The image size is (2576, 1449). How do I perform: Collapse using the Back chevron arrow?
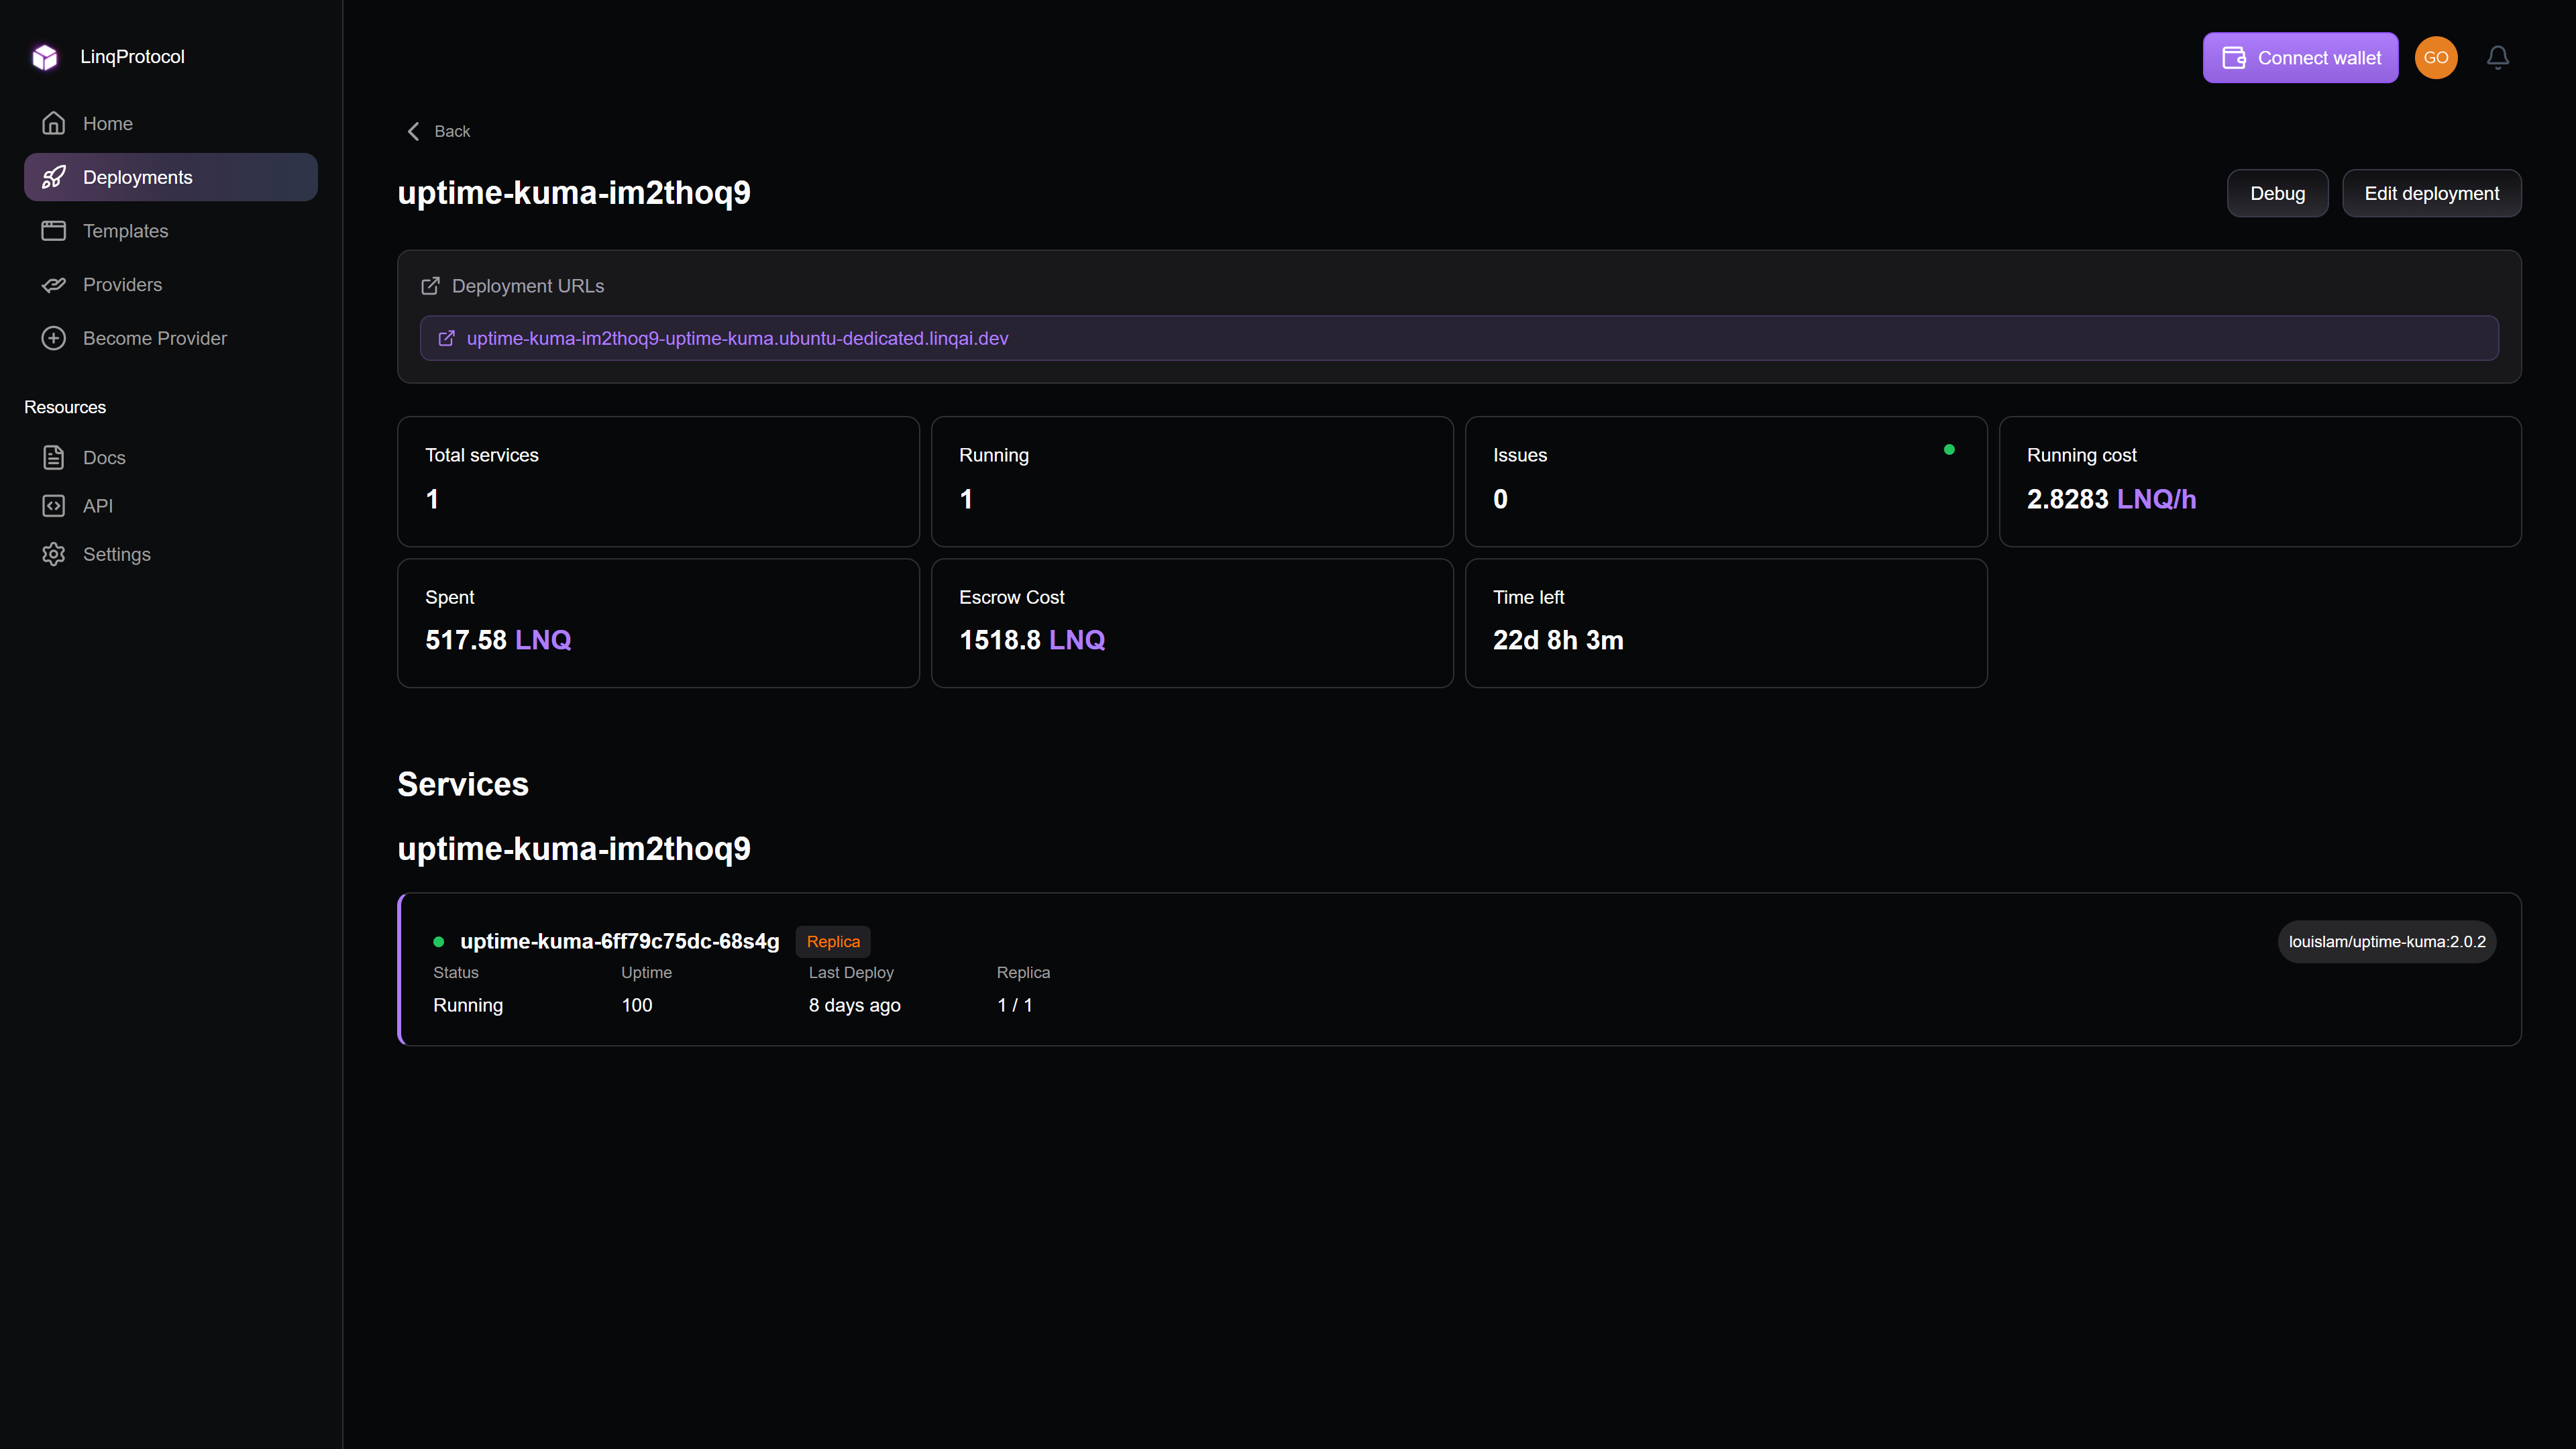pos(413,131)
